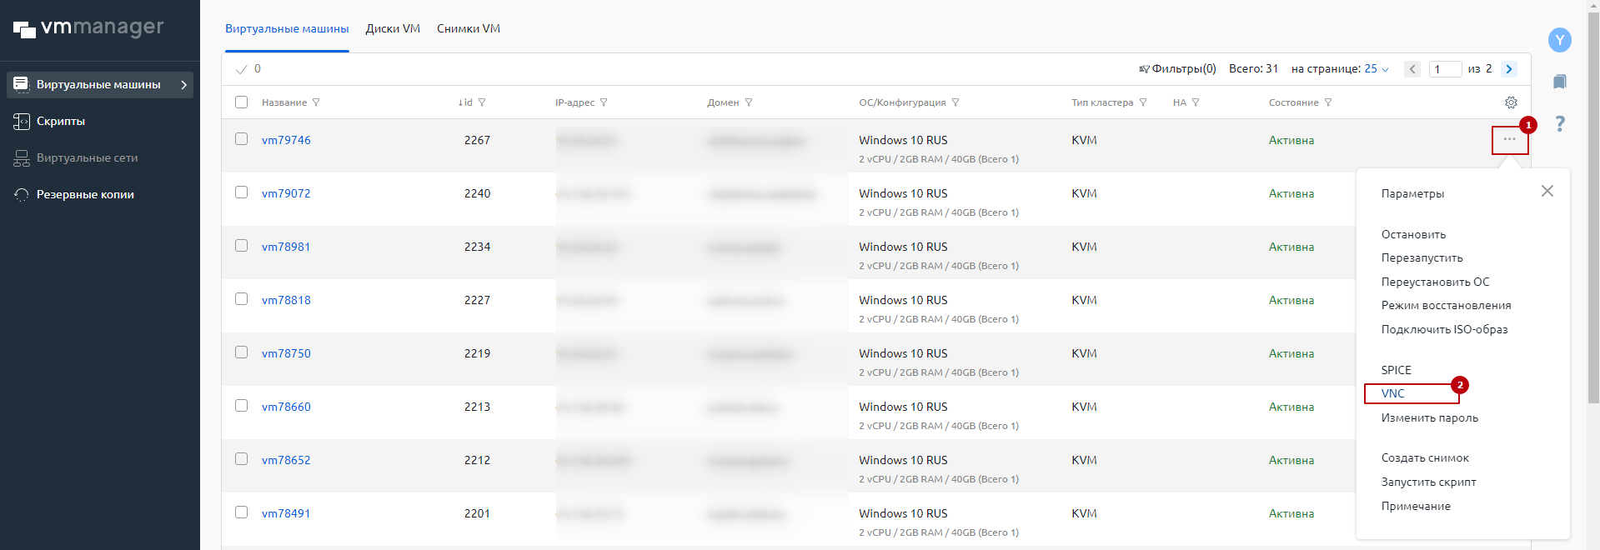The image size is (1600, 550).
Task: Choose Переустановить ОС in menu
Action: (x=1435, y=282)
